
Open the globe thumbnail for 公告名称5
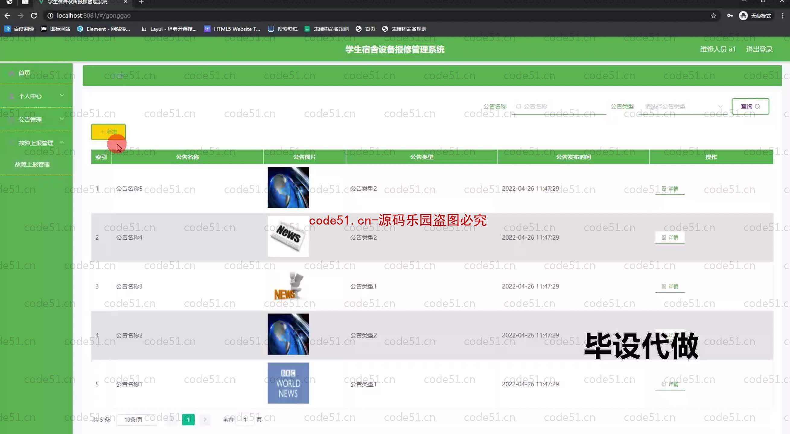tap(288, 187)
